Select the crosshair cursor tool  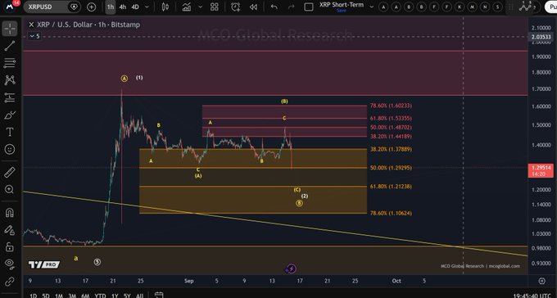10,29
